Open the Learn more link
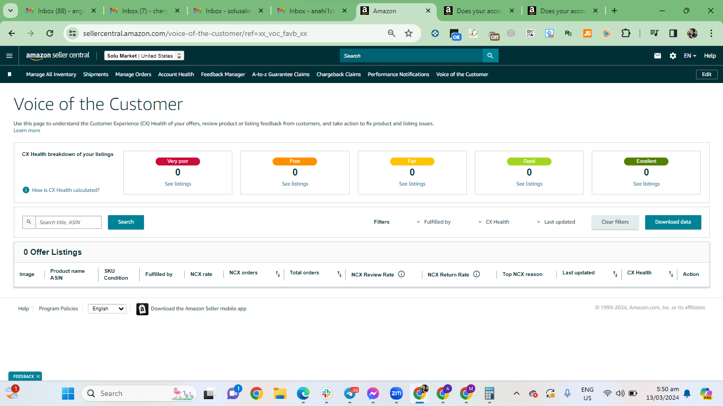 [27, 131]
